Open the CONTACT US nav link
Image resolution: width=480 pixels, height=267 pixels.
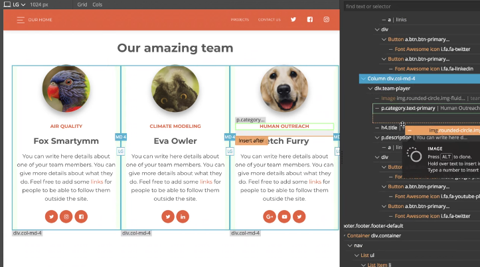[270, 20]
